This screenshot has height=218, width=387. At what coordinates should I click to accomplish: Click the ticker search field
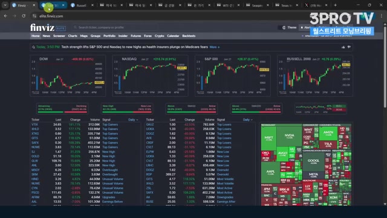pos(115,27)
